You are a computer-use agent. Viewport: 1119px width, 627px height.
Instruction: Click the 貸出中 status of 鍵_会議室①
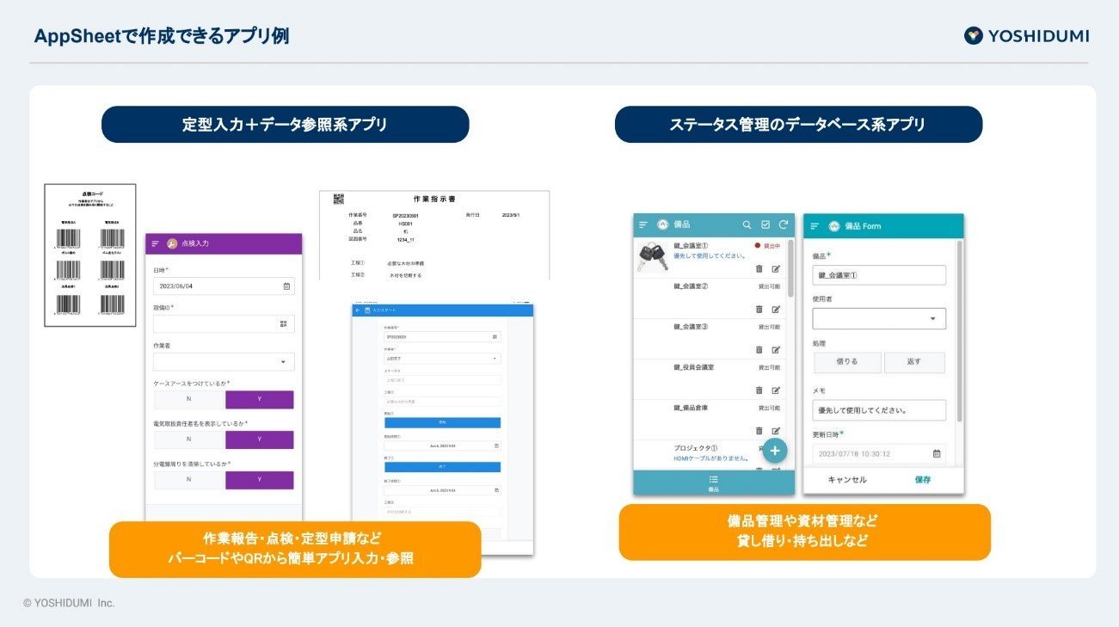pos(767,246)
